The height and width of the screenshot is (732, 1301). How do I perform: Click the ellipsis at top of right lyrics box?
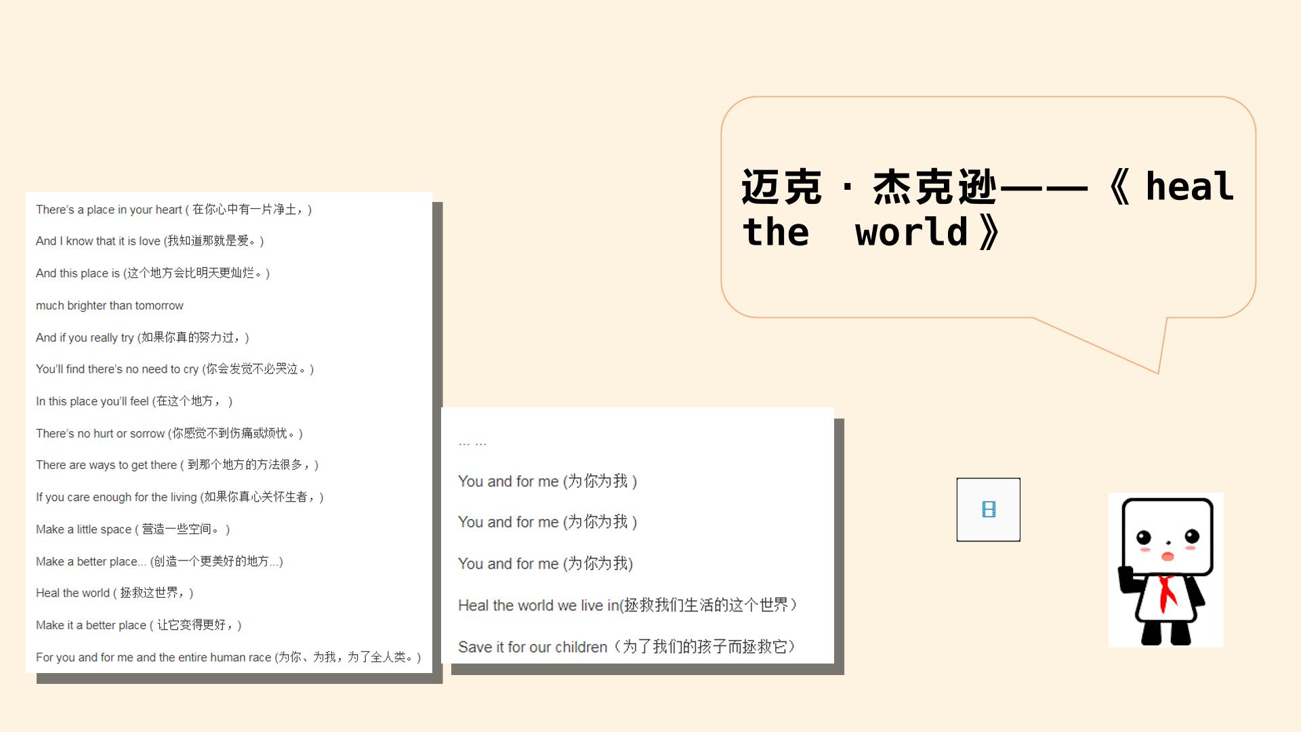[x=472, y=443]
